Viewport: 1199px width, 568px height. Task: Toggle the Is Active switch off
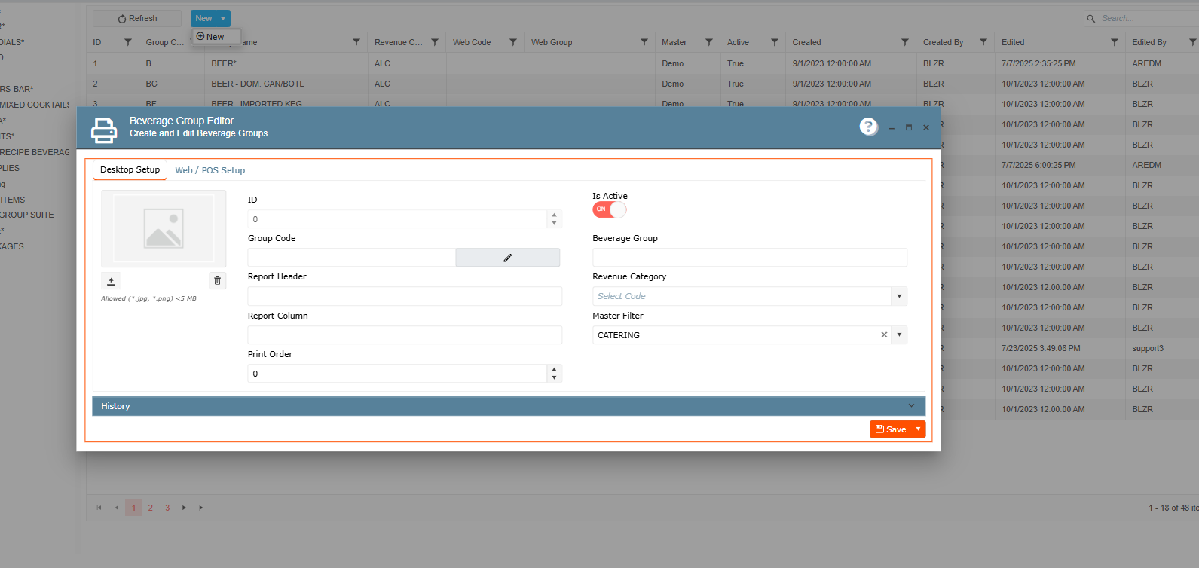pos(609,209)
